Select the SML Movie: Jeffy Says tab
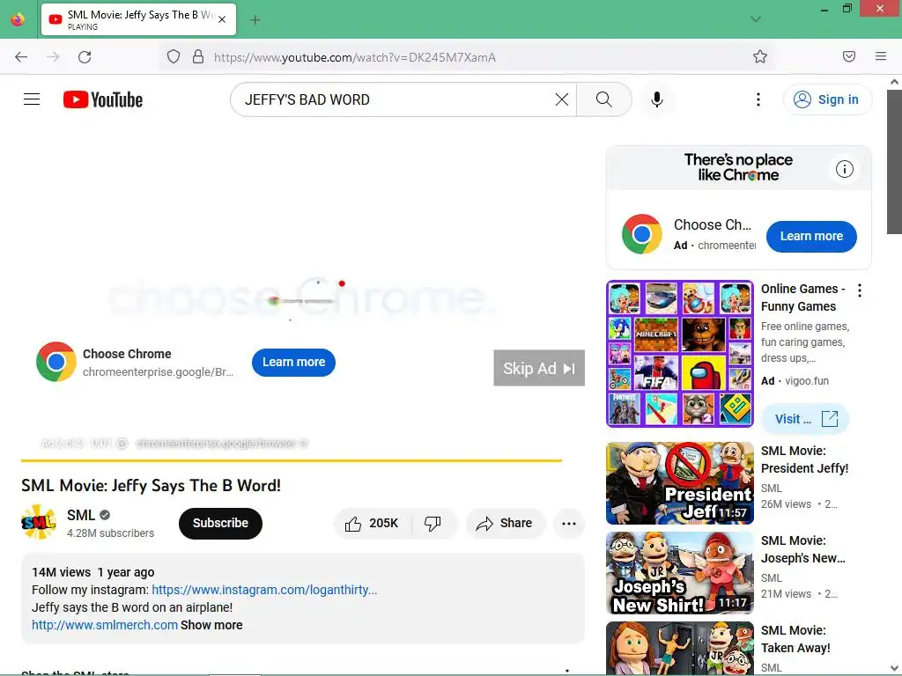This screenshot has width=902, height=676. click(x=138, y=19)
